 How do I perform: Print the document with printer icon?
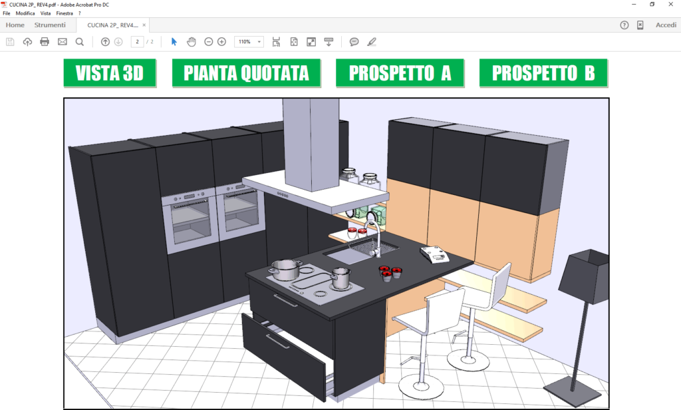(x=45, y=42)
